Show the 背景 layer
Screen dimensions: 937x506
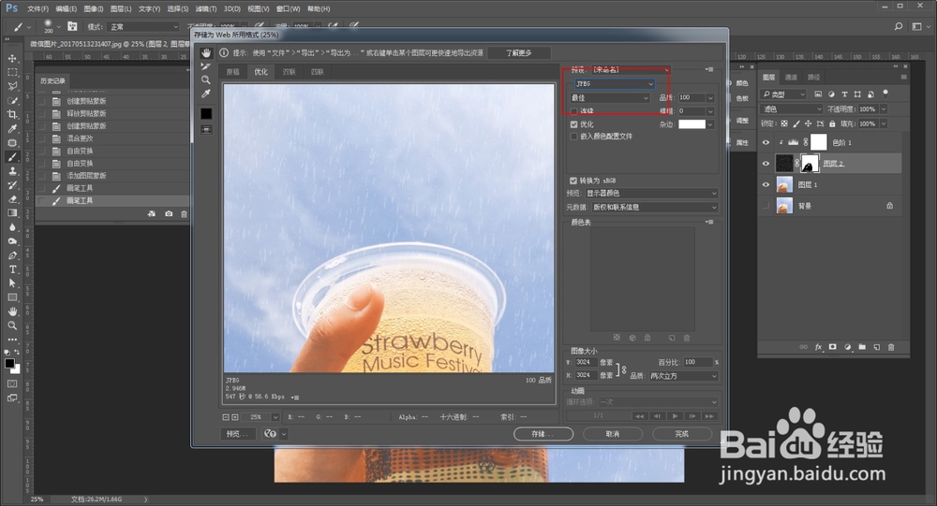point(766,206)
